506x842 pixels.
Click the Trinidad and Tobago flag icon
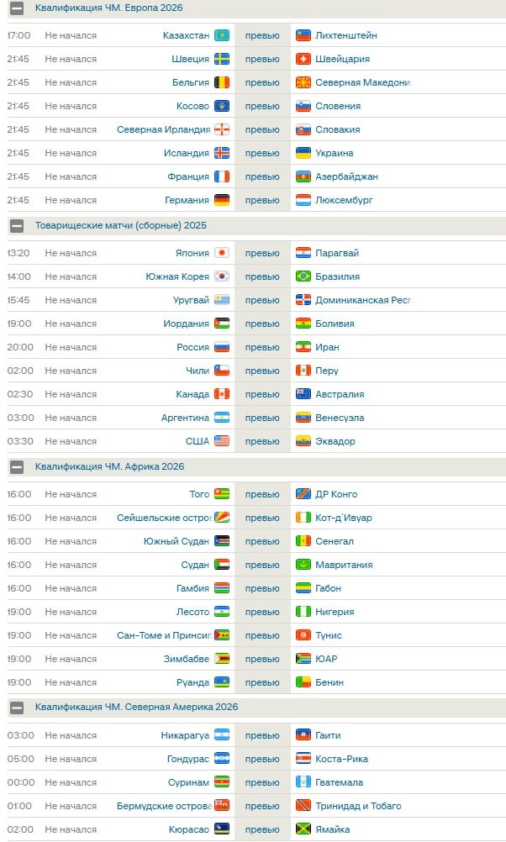(303, 806)
